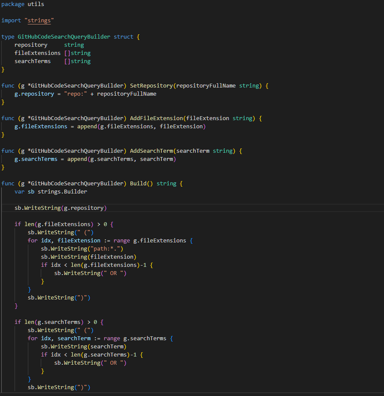Screen dimensions: 384x396
Task: Click sb.WriteString(fileExtension) call
Action: pyautogui.click(x=89, y=257)
